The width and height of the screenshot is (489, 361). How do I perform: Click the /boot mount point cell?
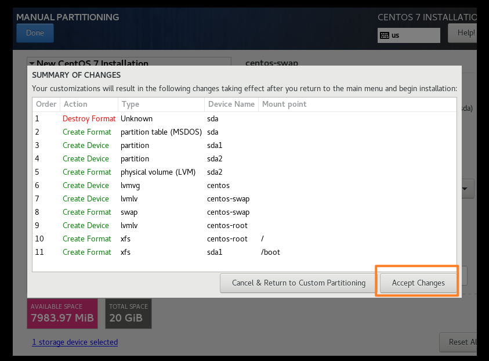[270, 252]
